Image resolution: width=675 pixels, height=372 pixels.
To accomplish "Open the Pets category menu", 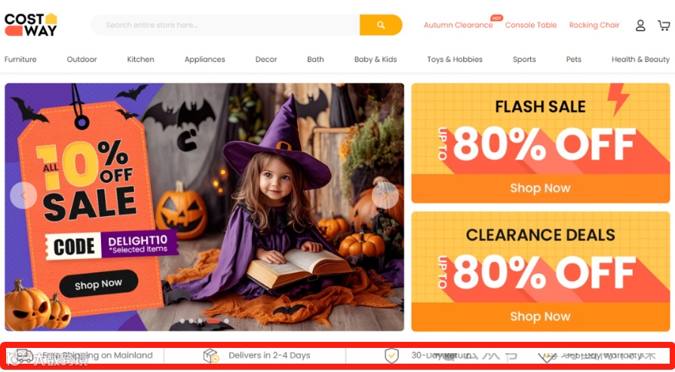I will click(x=573, y=59).
